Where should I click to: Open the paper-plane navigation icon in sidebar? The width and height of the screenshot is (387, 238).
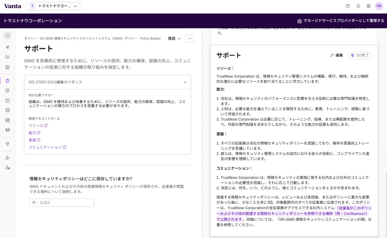8,47
